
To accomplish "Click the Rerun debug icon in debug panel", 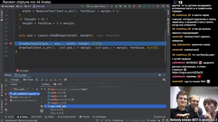I will pos(6,80).
